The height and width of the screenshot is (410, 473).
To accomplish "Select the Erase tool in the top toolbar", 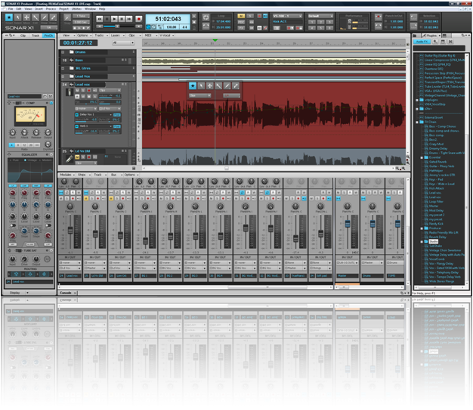I will point(53,18).
